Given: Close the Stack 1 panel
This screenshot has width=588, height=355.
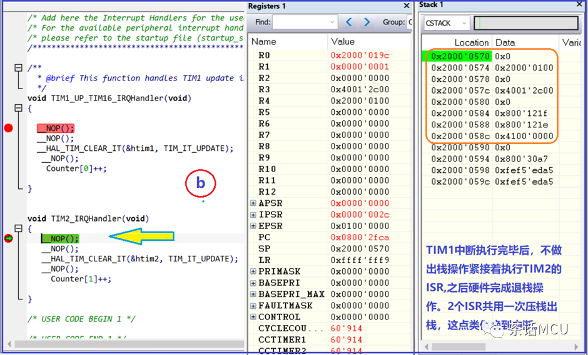Looking at the screenshot, I should (580, 4).
